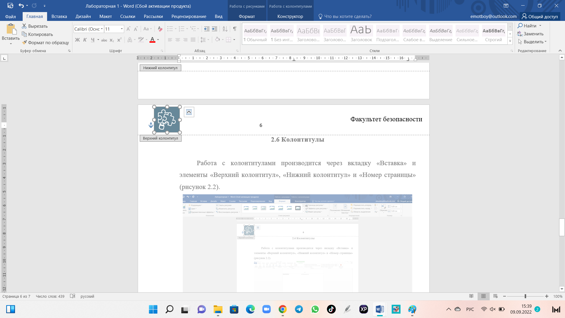Viewport: 565px width, 318px height.
Task: Toggle strikethrough (abc) formatting
Action: point(104,40)
